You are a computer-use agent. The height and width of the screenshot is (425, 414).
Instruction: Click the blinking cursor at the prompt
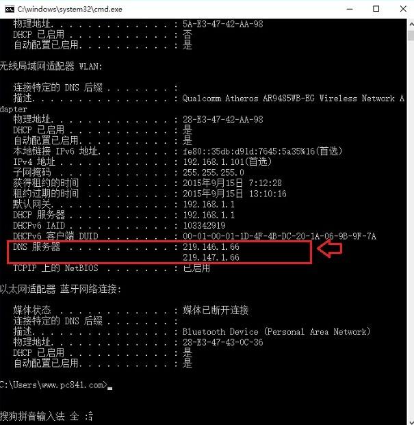[109, 388]
